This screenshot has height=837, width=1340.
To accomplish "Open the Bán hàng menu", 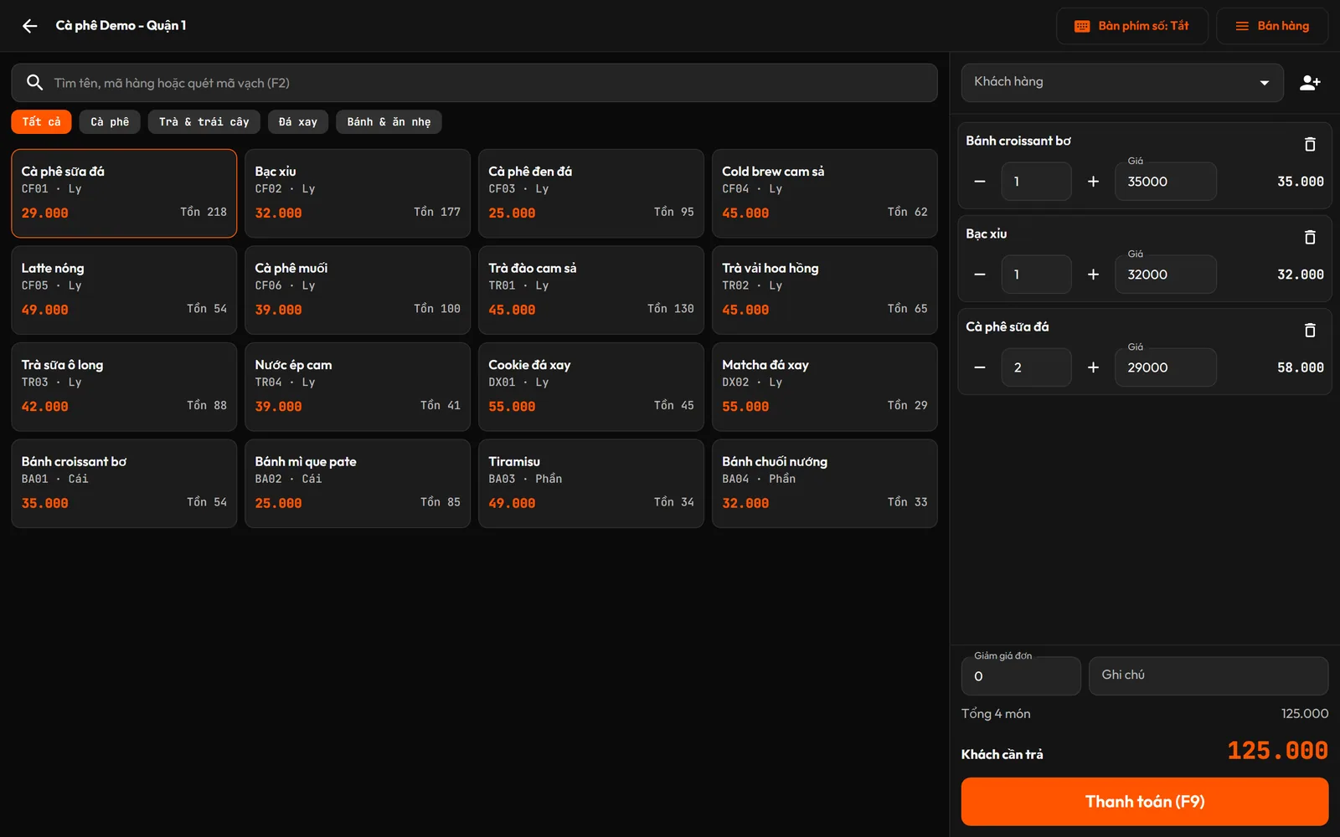I will (1272, 26).
